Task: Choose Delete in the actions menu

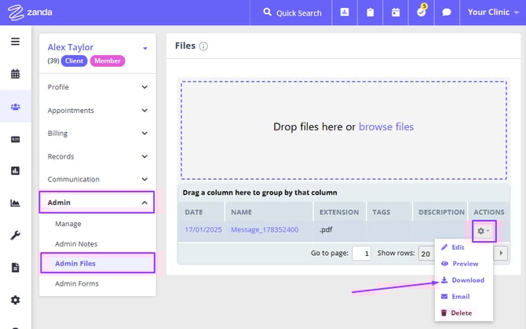Action: point(461,313)
